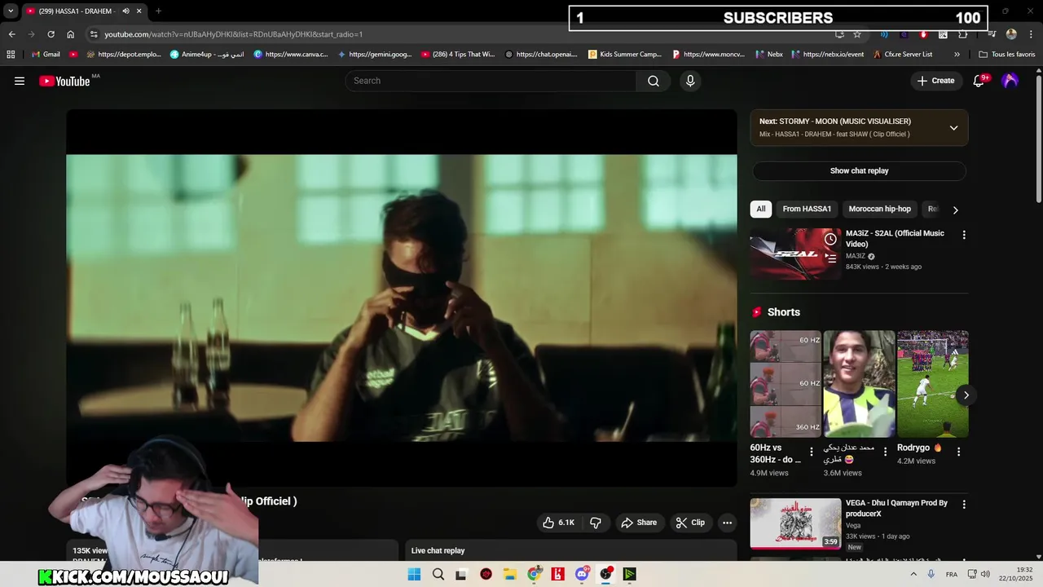1043x587 pixels.
Task: Open options for the VEGA - Dhu l Qamayn video
Action: (x=964, y=505)
